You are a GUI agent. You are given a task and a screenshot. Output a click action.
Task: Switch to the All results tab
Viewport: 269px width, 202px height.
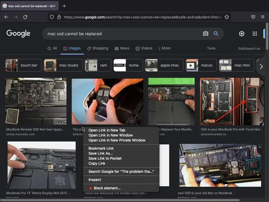pos(52,48)
